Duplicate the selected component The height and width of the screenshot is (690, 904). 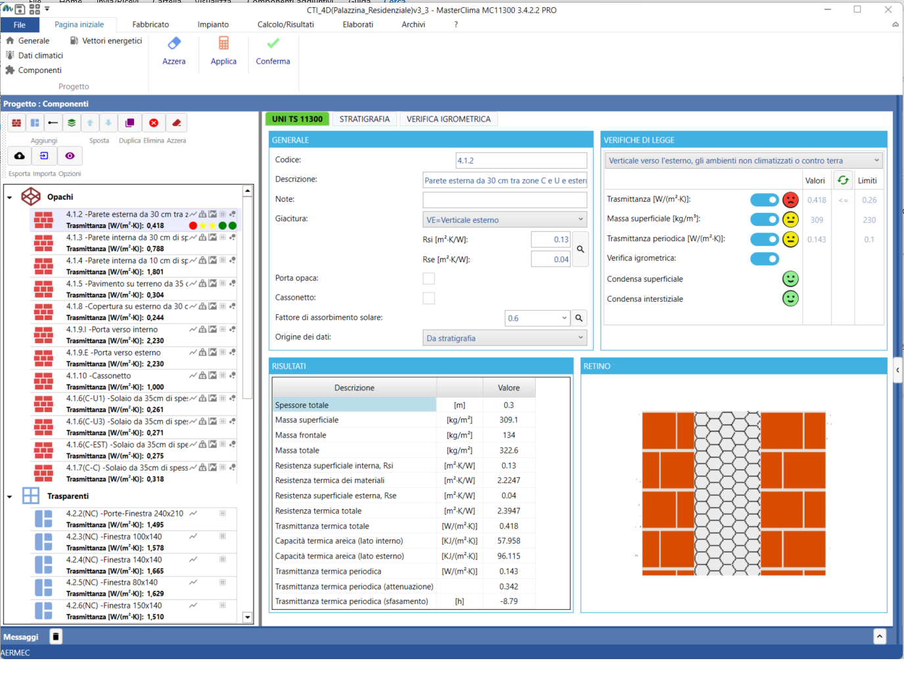[x=130, y=123]
